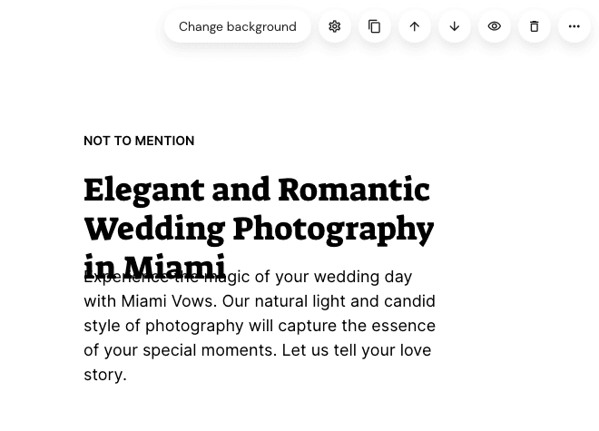
Task: Click the heading line 'in Miami'
Action: point(154,266)
